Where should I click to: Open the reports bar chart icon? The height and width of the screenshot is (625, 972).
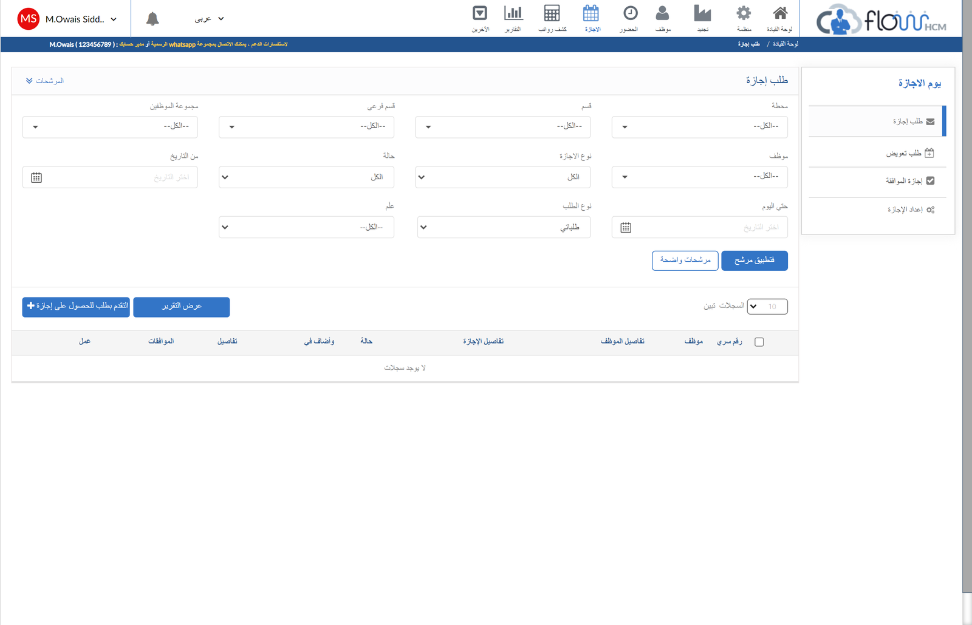(x=513, y=14)
